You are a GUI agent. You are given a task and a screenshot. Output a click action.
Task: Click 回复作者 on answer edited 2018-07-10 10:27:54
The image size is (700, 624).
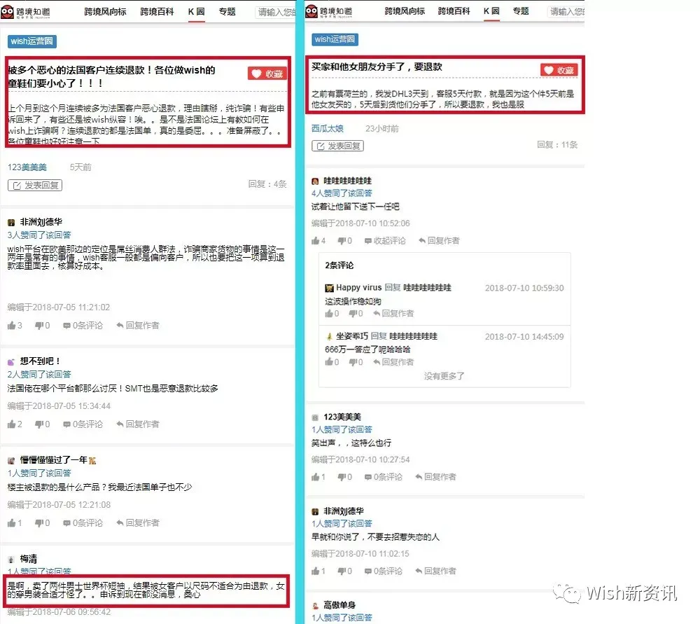point(435,477)
